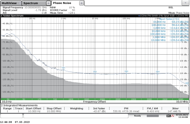Select the 1 Noise Spectrum window title
This screenshot has width=190, height=124.
pyautogui.click(x=12, y=16)
